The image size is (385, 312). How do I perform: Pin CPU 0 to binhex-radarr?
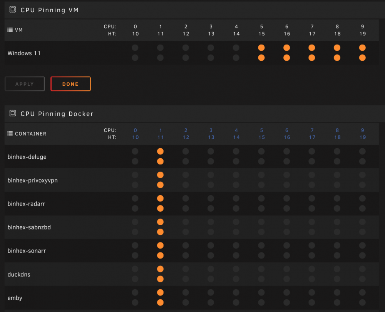135,198
